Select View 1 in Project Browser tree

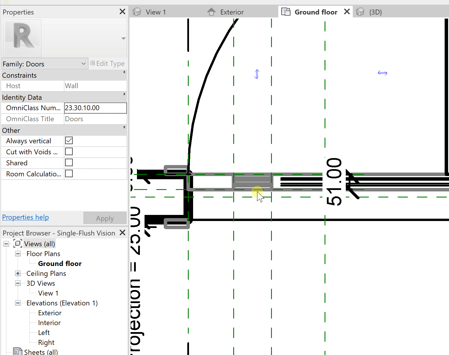(x=48, y=293)
